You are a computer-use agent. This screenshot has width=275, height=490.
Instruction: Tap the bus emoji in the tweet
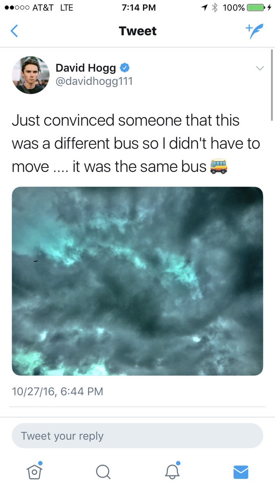(x=218, y=167)
